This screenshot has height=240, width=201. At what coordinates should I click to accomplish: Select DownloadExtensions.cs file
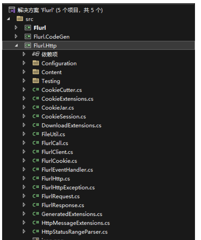pyautogui.click(x=71, y=125)
